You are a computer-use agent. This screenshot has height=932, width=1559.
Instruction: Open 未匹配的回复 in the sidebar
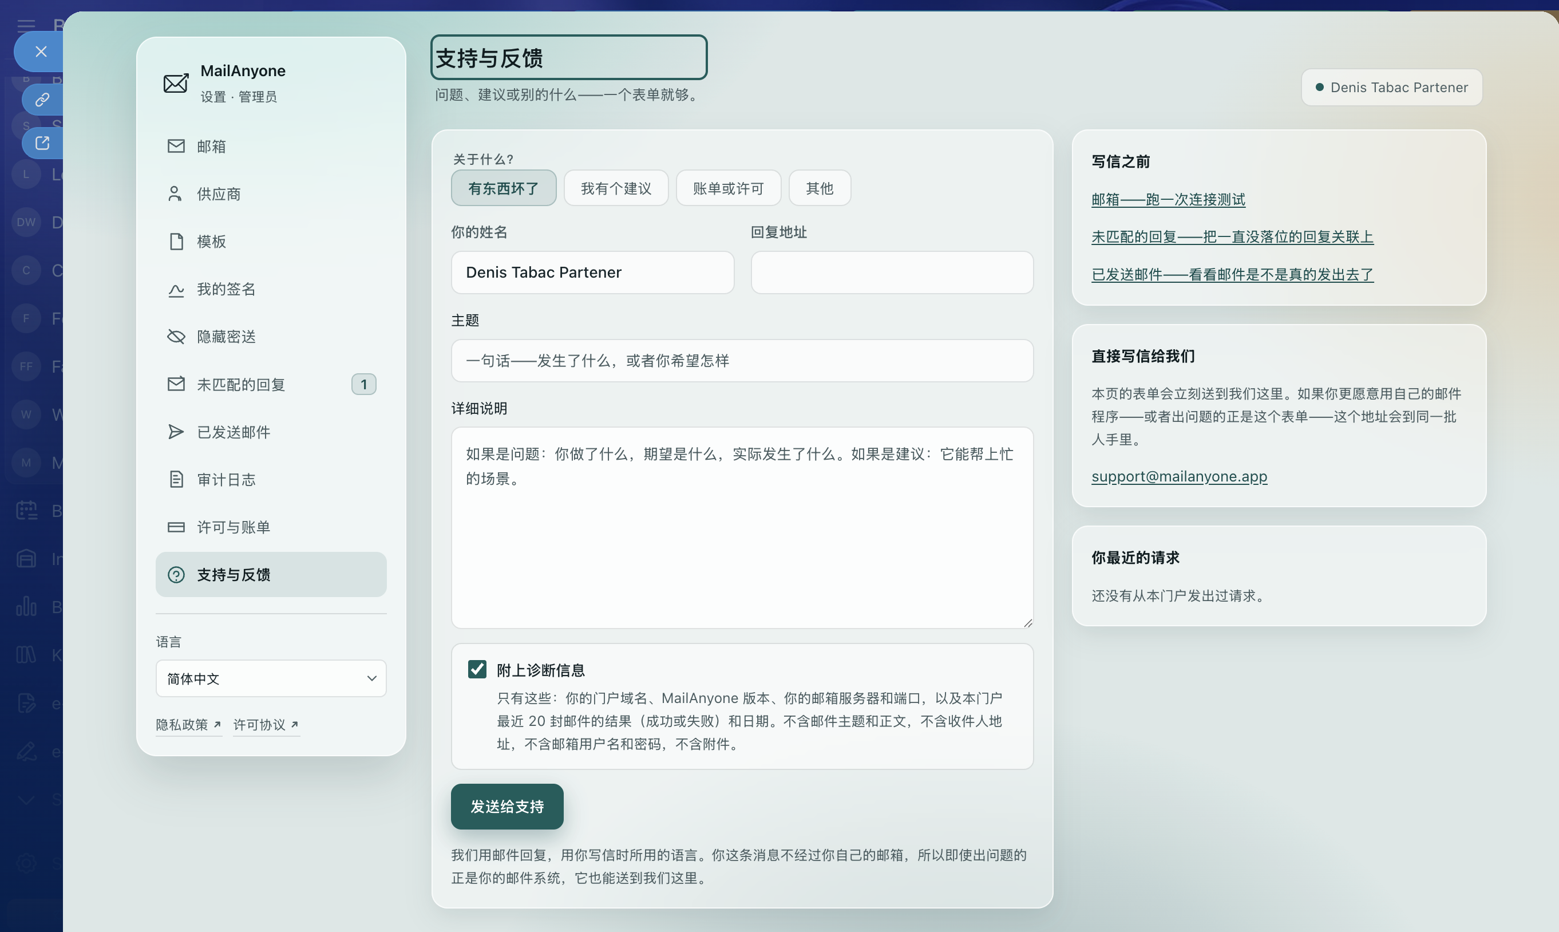point(271,384)
